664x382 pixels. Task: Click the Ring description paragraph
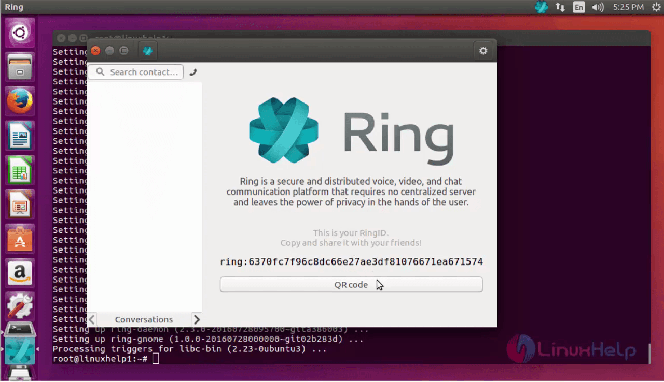[351, 192]
